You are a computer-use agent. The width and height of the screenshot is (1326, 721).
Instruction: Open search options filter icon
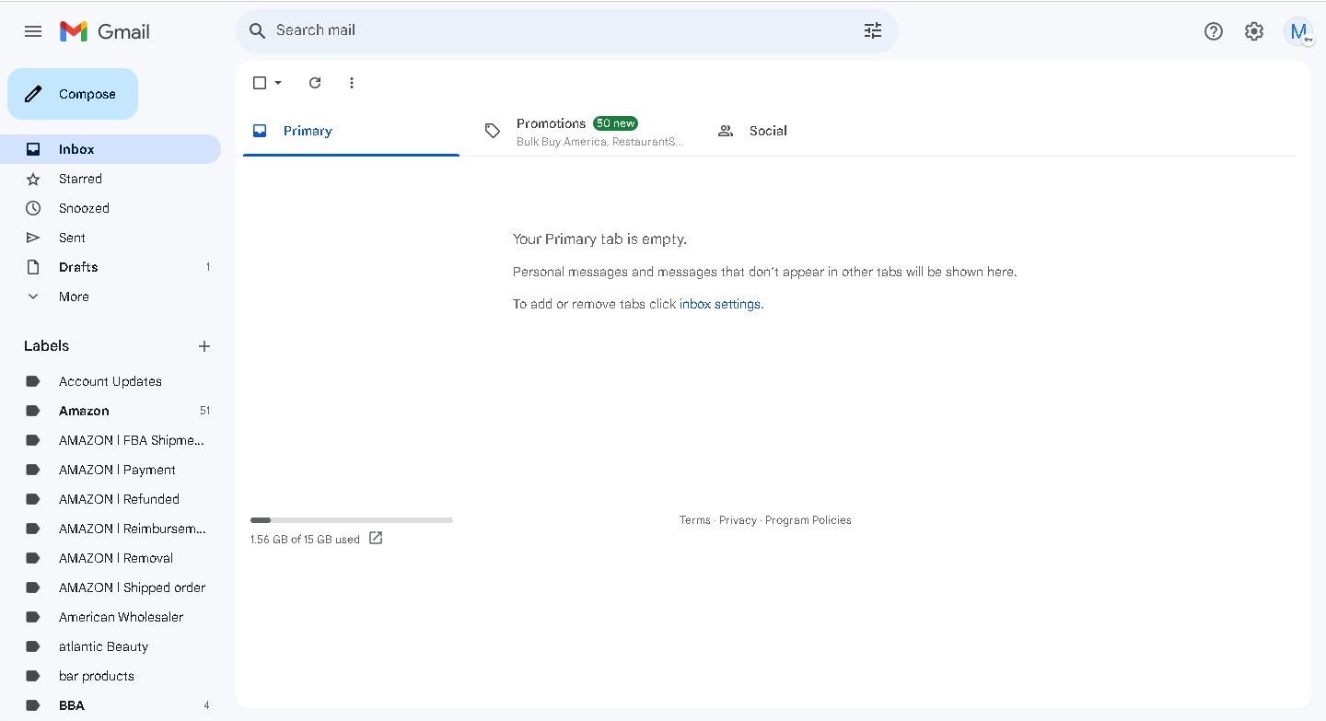point(873,30)
